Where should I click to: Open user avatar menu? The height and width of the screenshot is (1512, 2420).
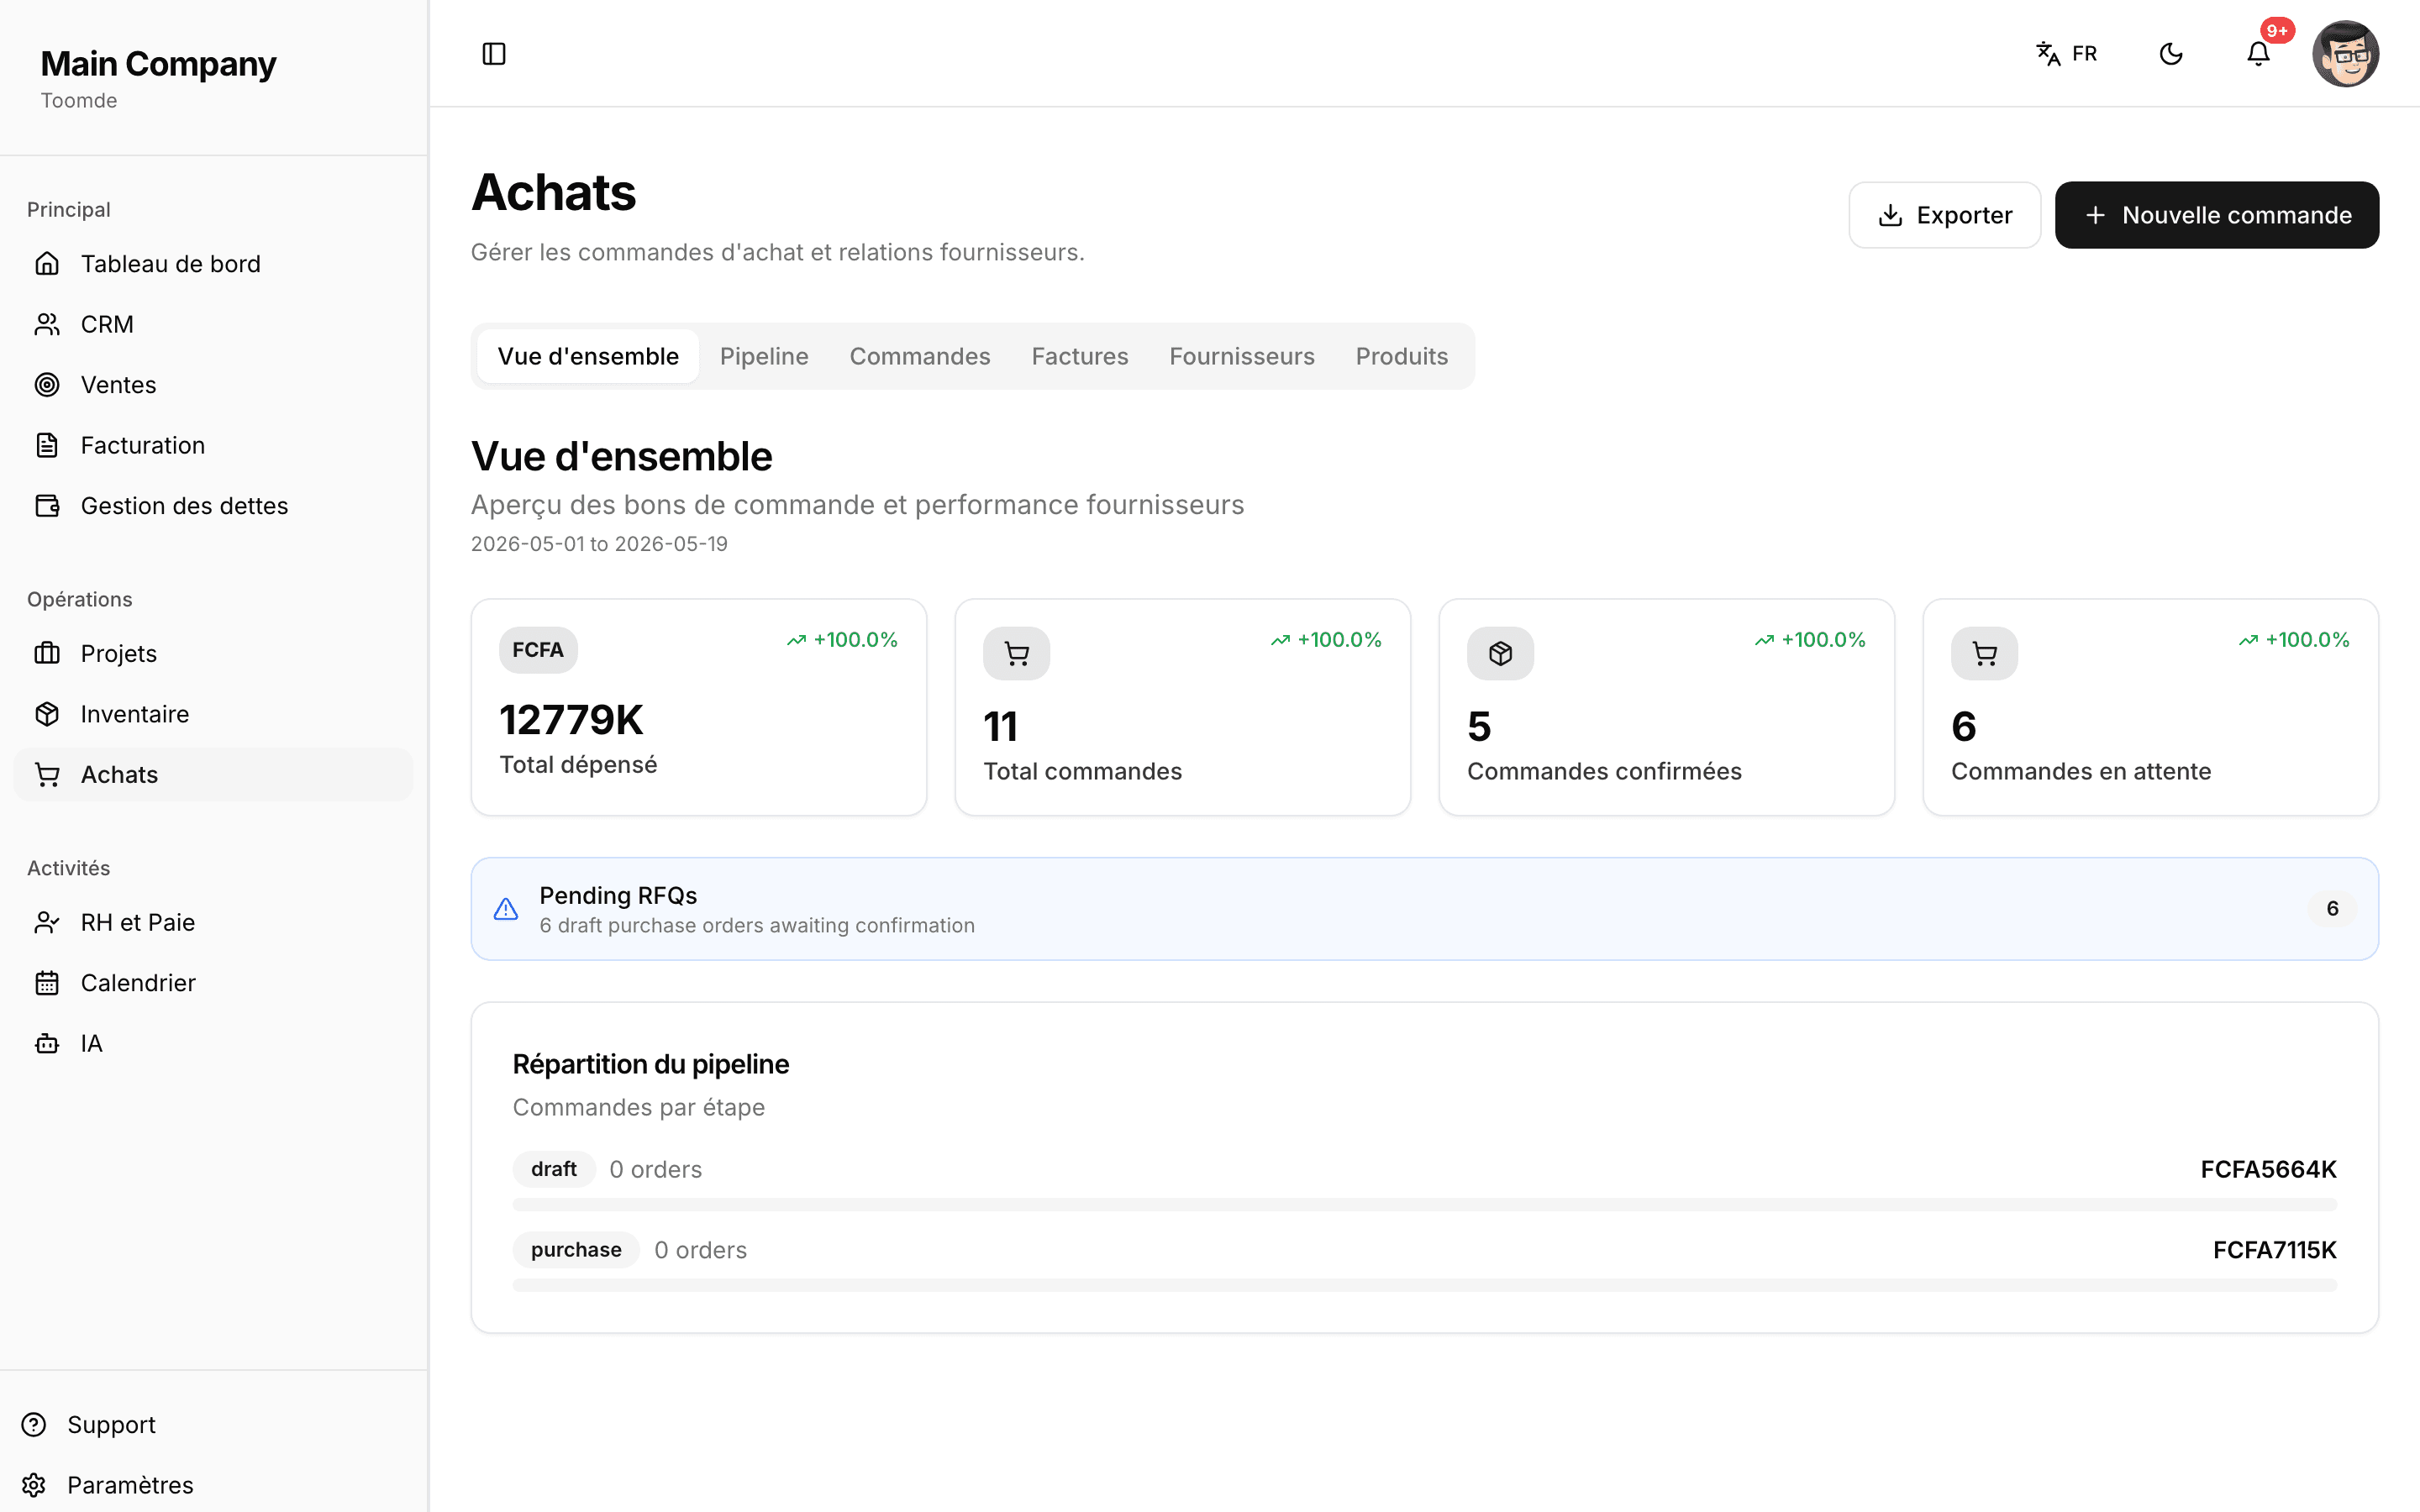coord(2345,54)
